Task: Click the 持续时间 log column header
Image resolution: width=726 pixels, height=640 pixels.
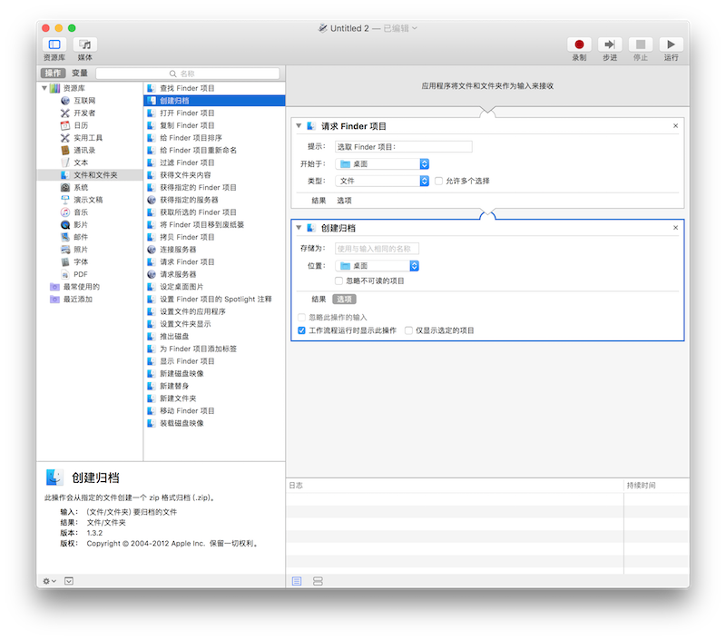Action: pos(656,486)
